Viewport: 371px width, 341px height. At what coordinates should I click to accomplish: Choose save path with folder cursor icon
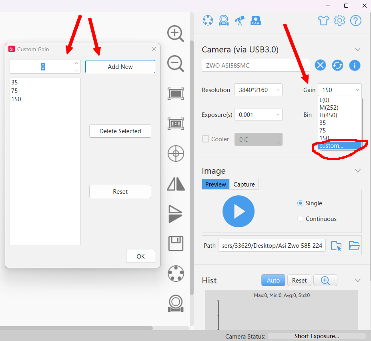point(336,246)
